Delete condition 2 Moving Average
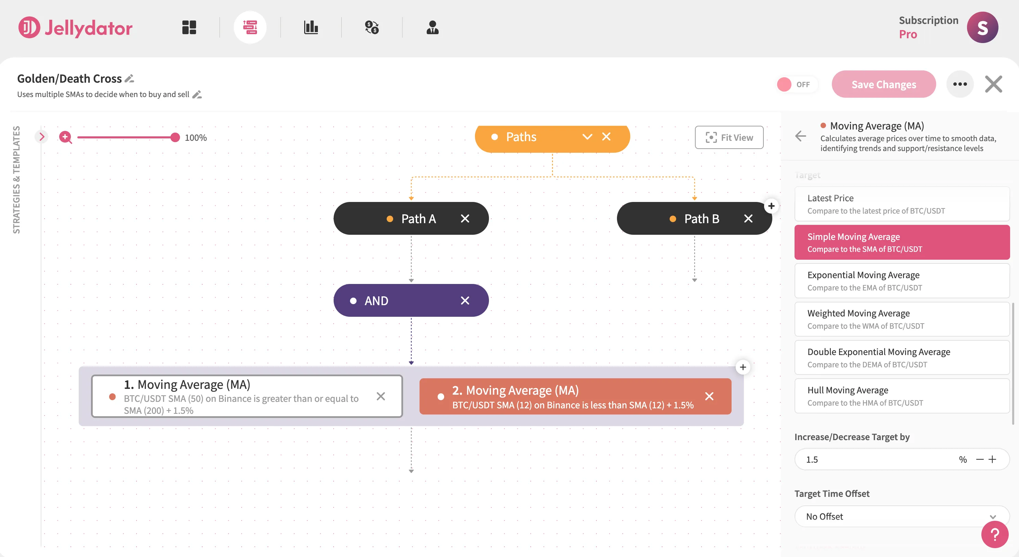The height and width of the screenshot is (557, 1019). click(x=709, y=396)
